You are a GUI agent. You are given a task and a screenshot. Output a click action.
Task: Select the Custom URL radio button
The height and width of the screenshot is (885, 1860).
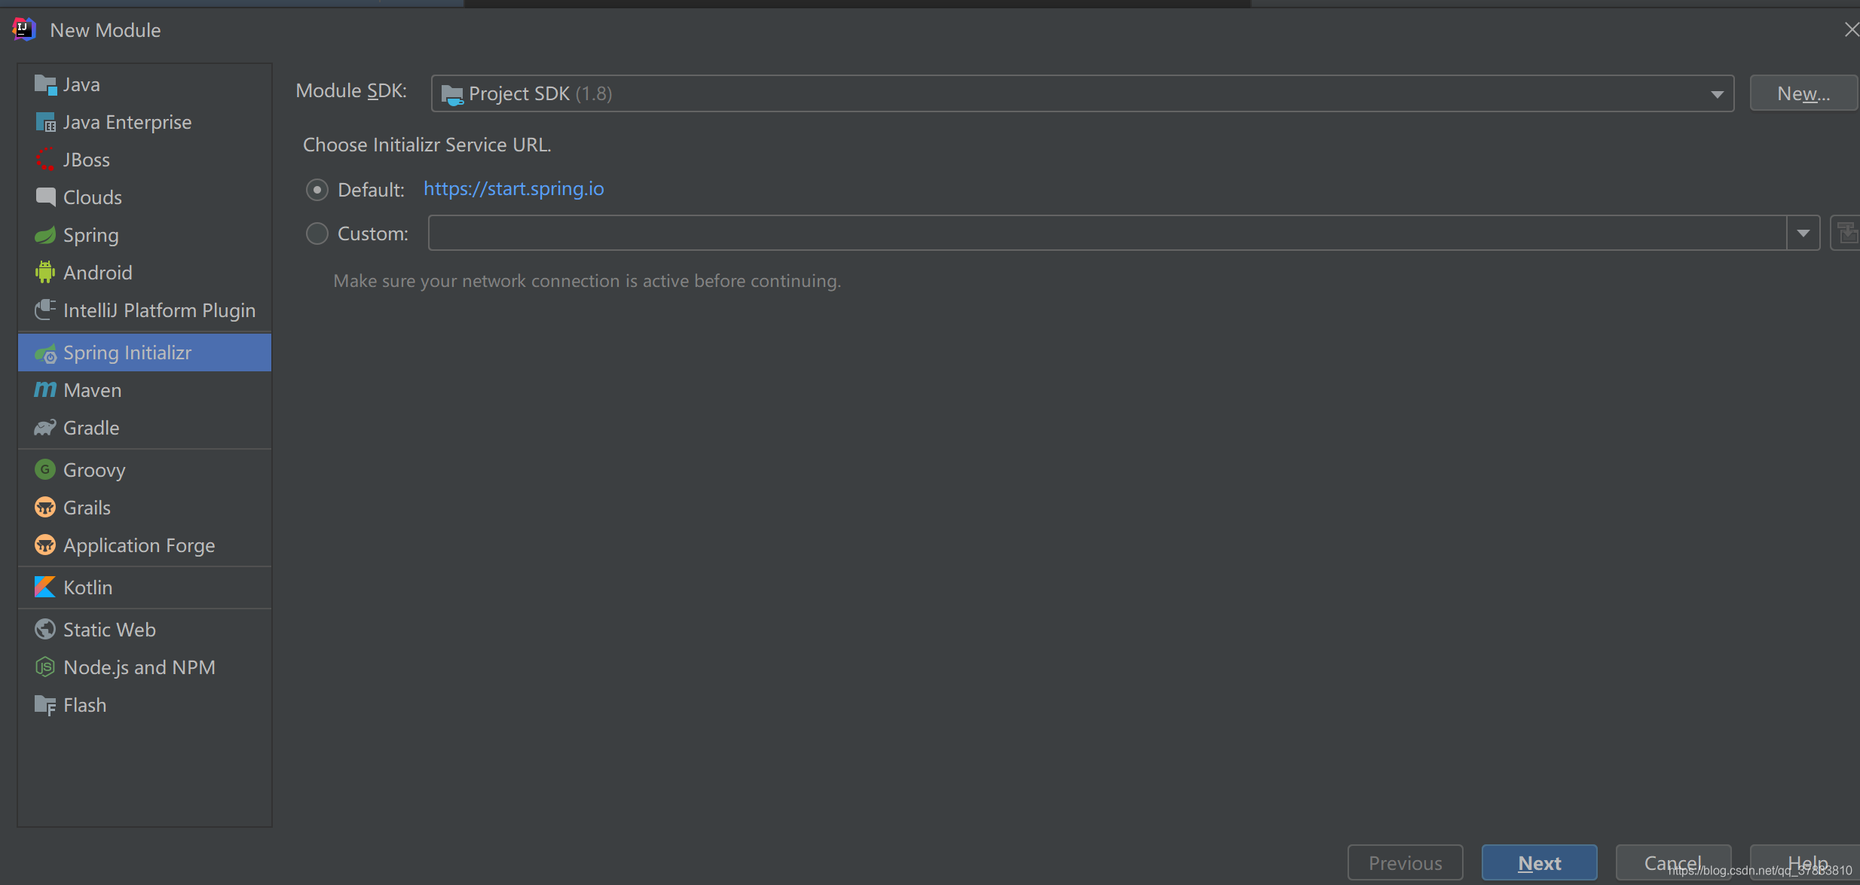click(x=317, y=233)
